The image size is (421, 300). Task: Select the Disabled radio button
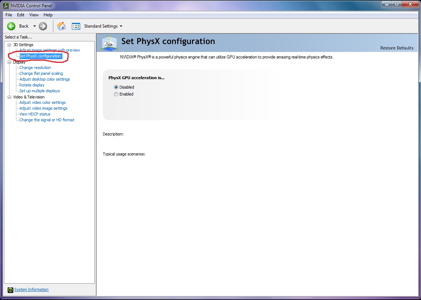116,87
